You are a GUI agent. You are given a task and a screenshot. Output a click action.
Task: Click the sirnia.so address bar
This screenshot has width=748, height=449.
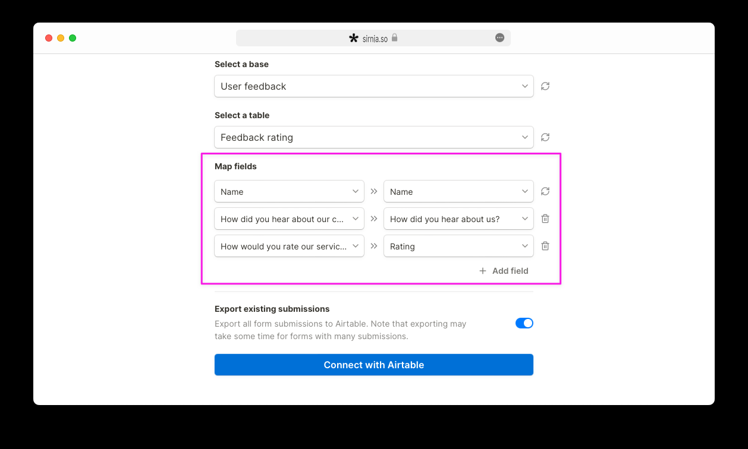[373, 38]
